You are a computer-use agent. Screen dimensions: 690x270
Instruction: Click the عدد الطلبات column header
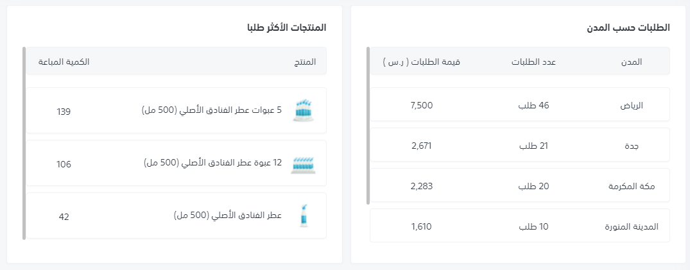(x=533, y=62)
